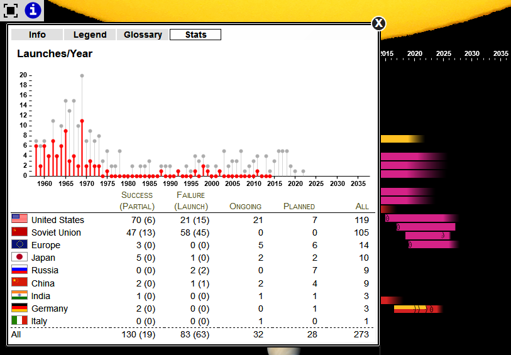This screenshot has width=511, height=355.
Task: Click the Germany flag icon
Action: 19,307
